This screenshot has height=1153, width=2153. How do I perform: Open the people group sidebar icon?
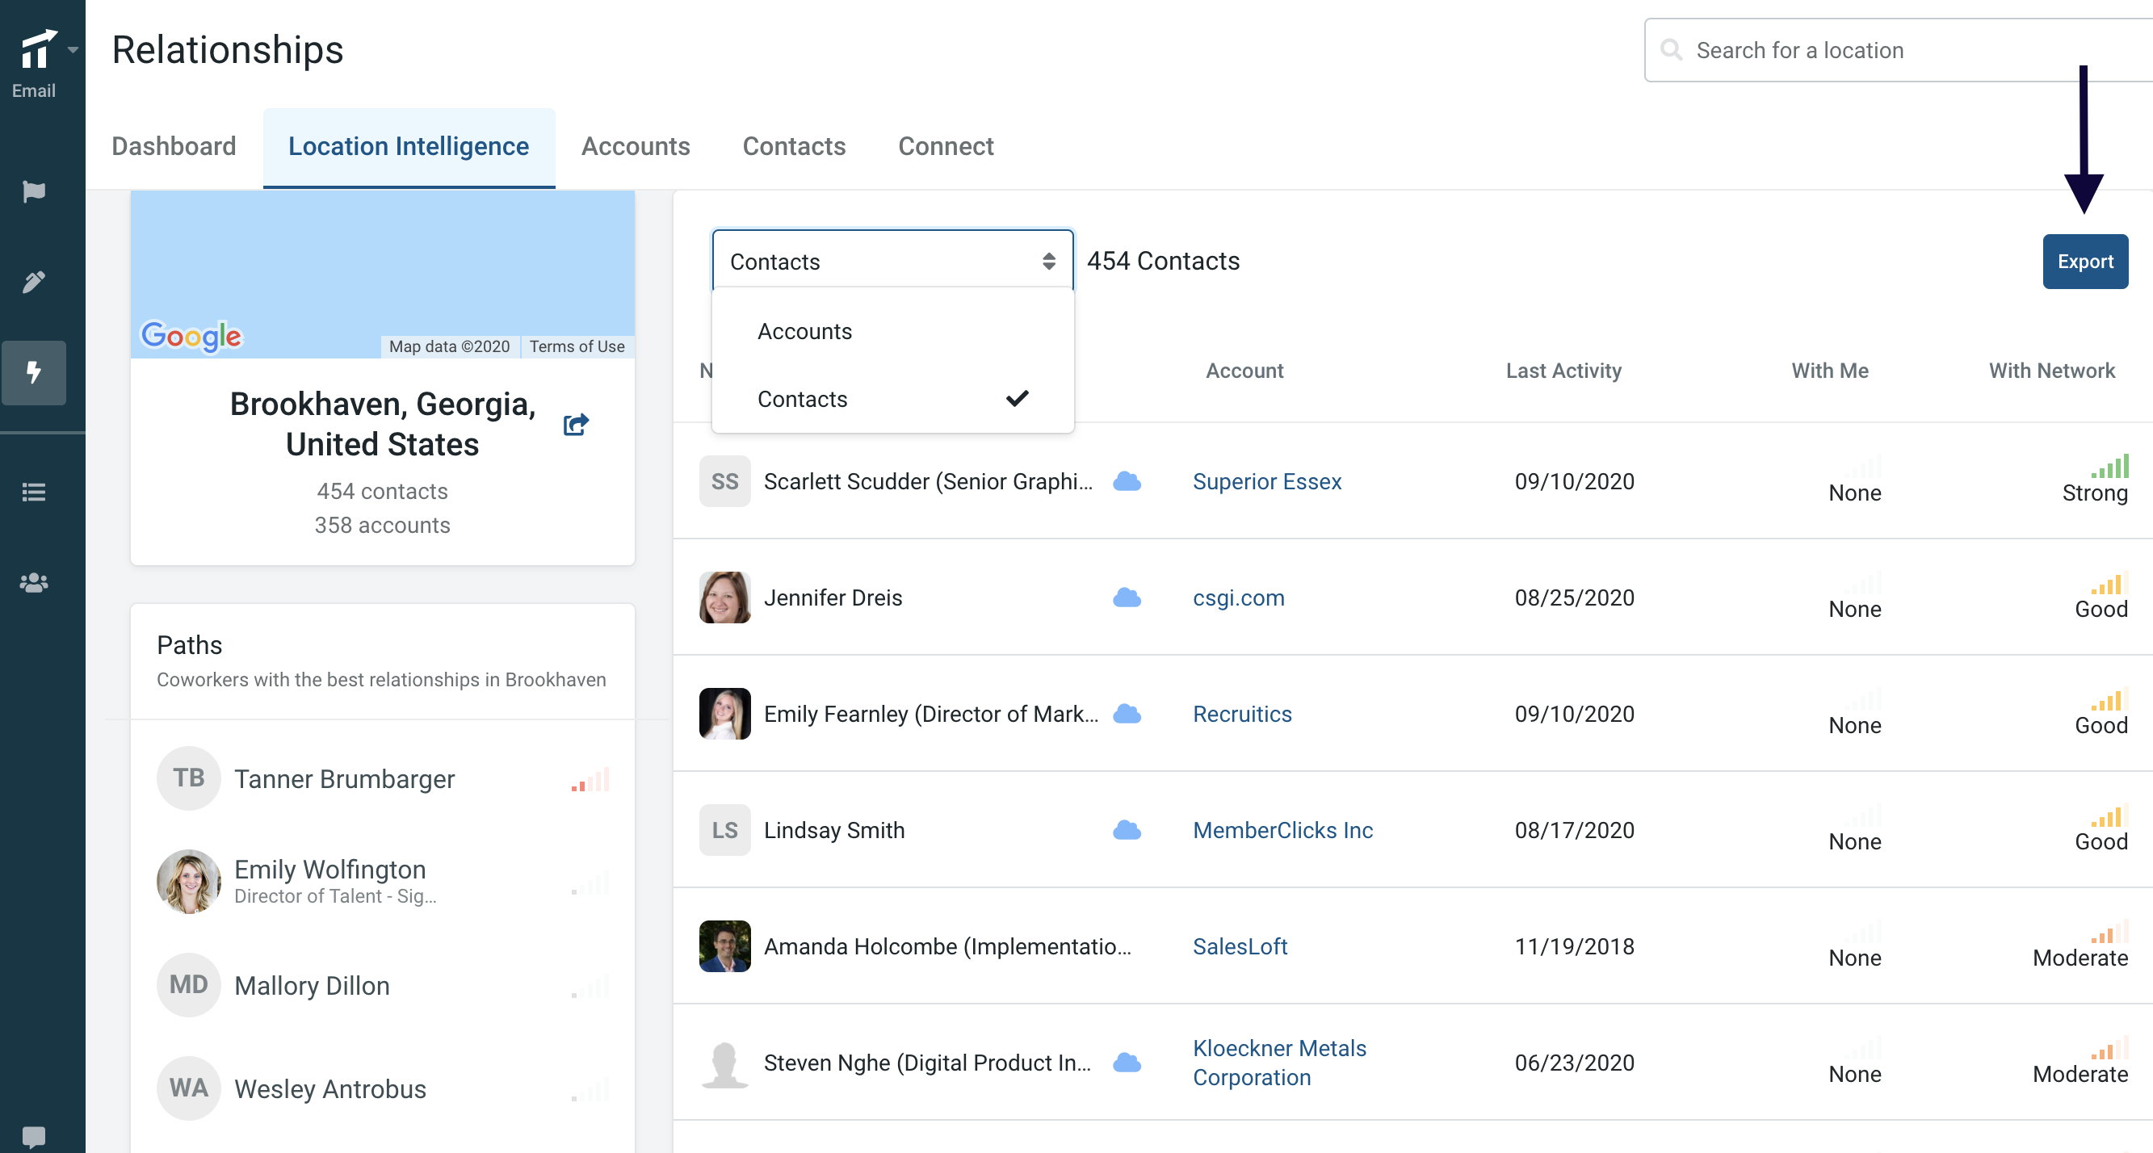tap(33, 582)
